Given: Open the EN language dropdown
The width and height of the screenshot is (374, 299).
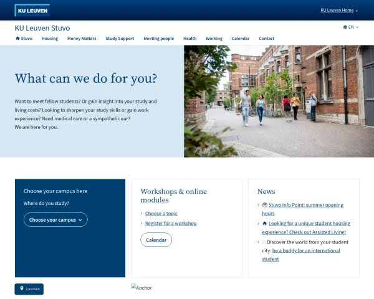Looking at the screenshot, I should point(351,27).
